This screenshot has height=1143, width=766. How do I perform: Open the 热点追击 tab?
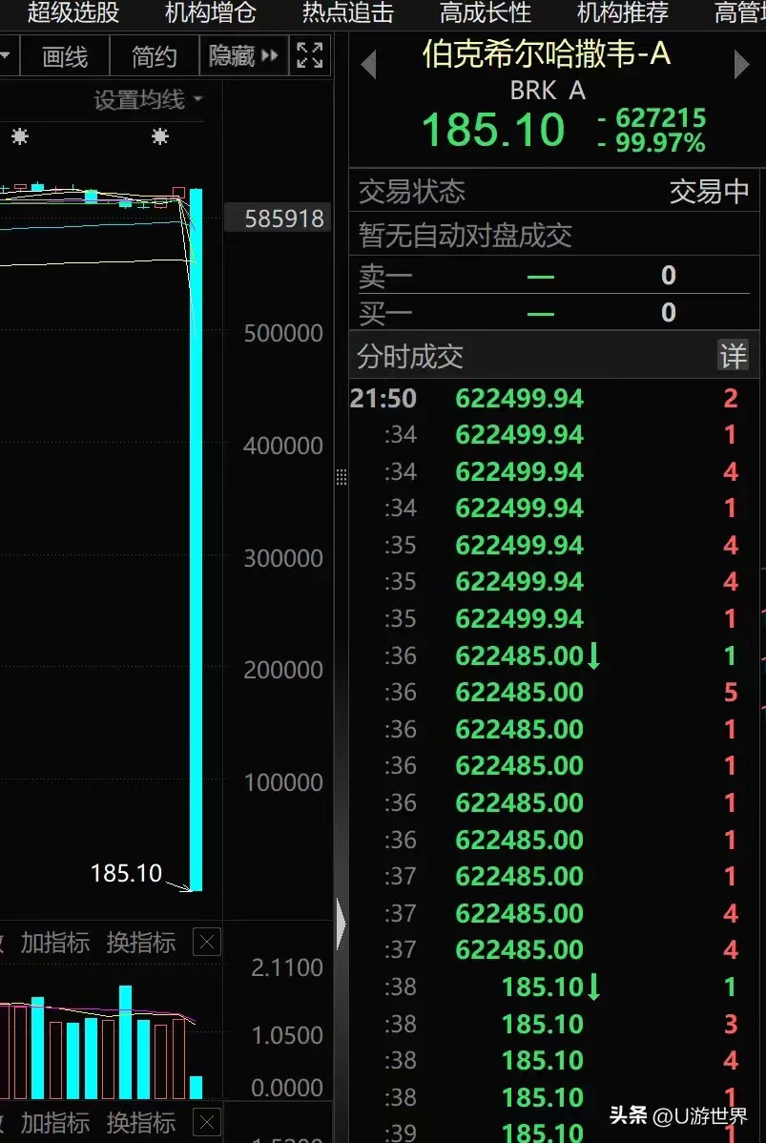(x=347, y=12)
